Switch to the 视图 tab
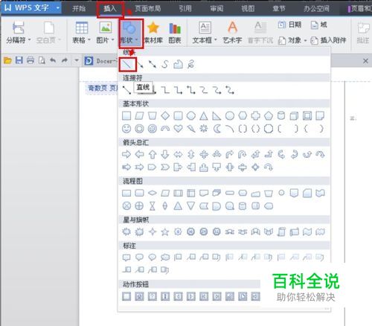Image resolution: width=372 pixels, height=326 pixels. [x=248, y=8]
